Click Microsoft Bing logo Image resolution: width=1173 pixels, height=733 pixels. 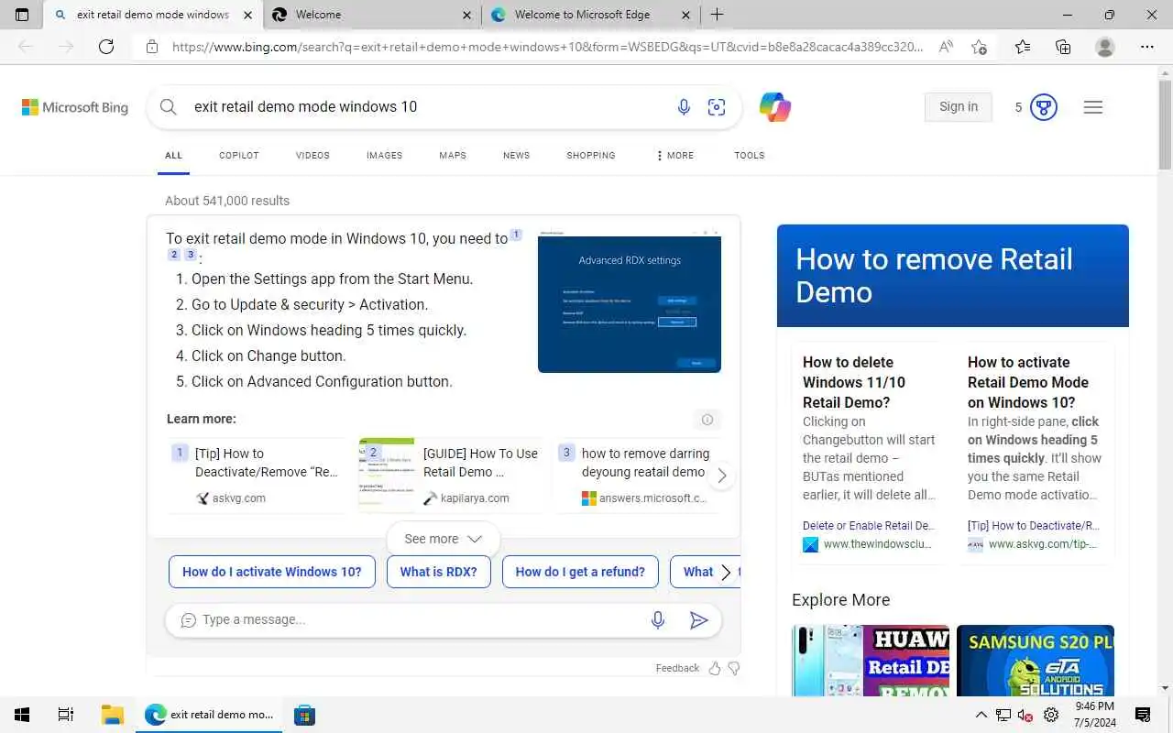tap(75, 107)
